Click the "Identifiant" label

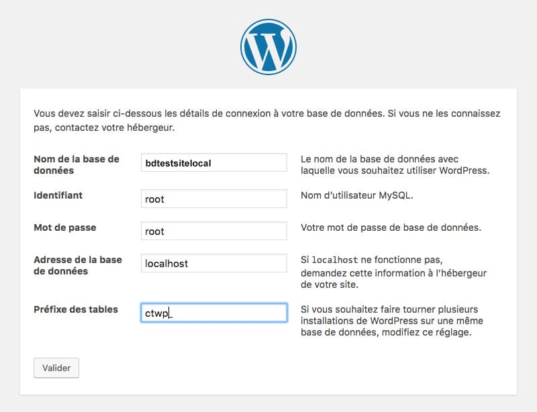pyautogui.click(x=58, y=195)
